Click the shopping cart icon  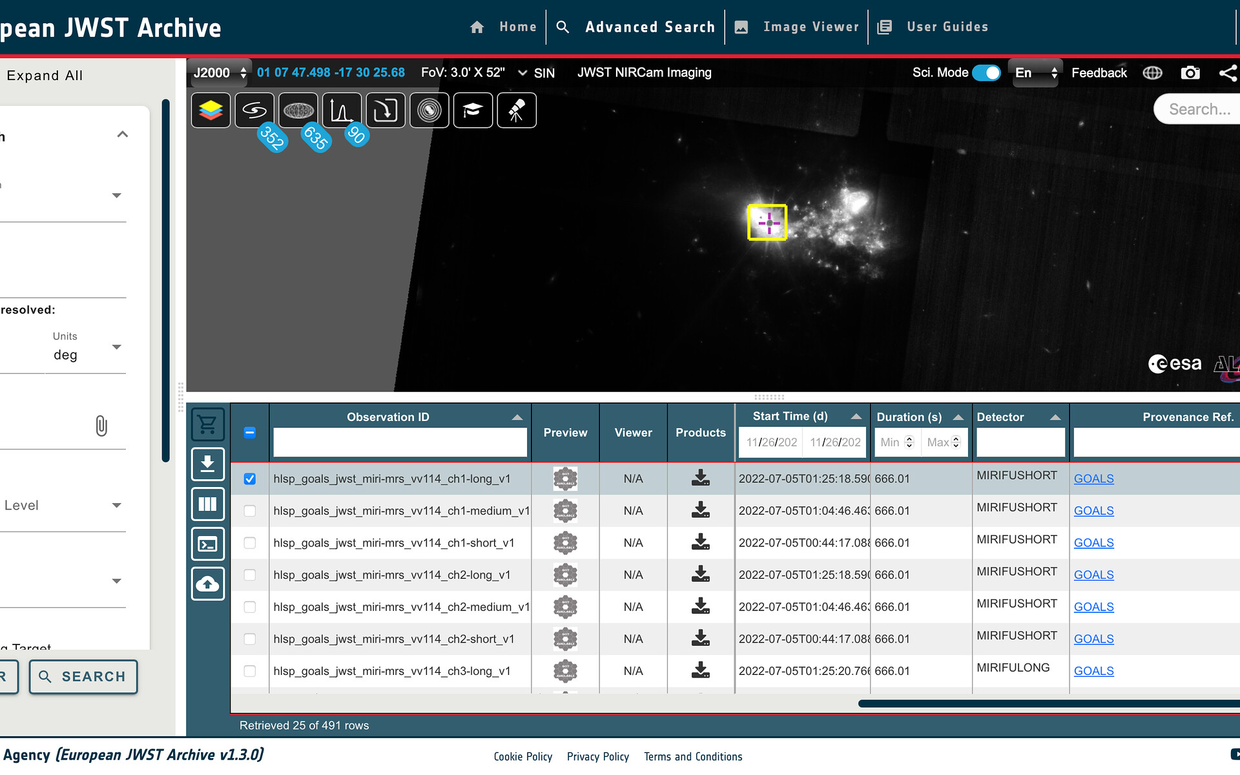(x=208, y=424)
